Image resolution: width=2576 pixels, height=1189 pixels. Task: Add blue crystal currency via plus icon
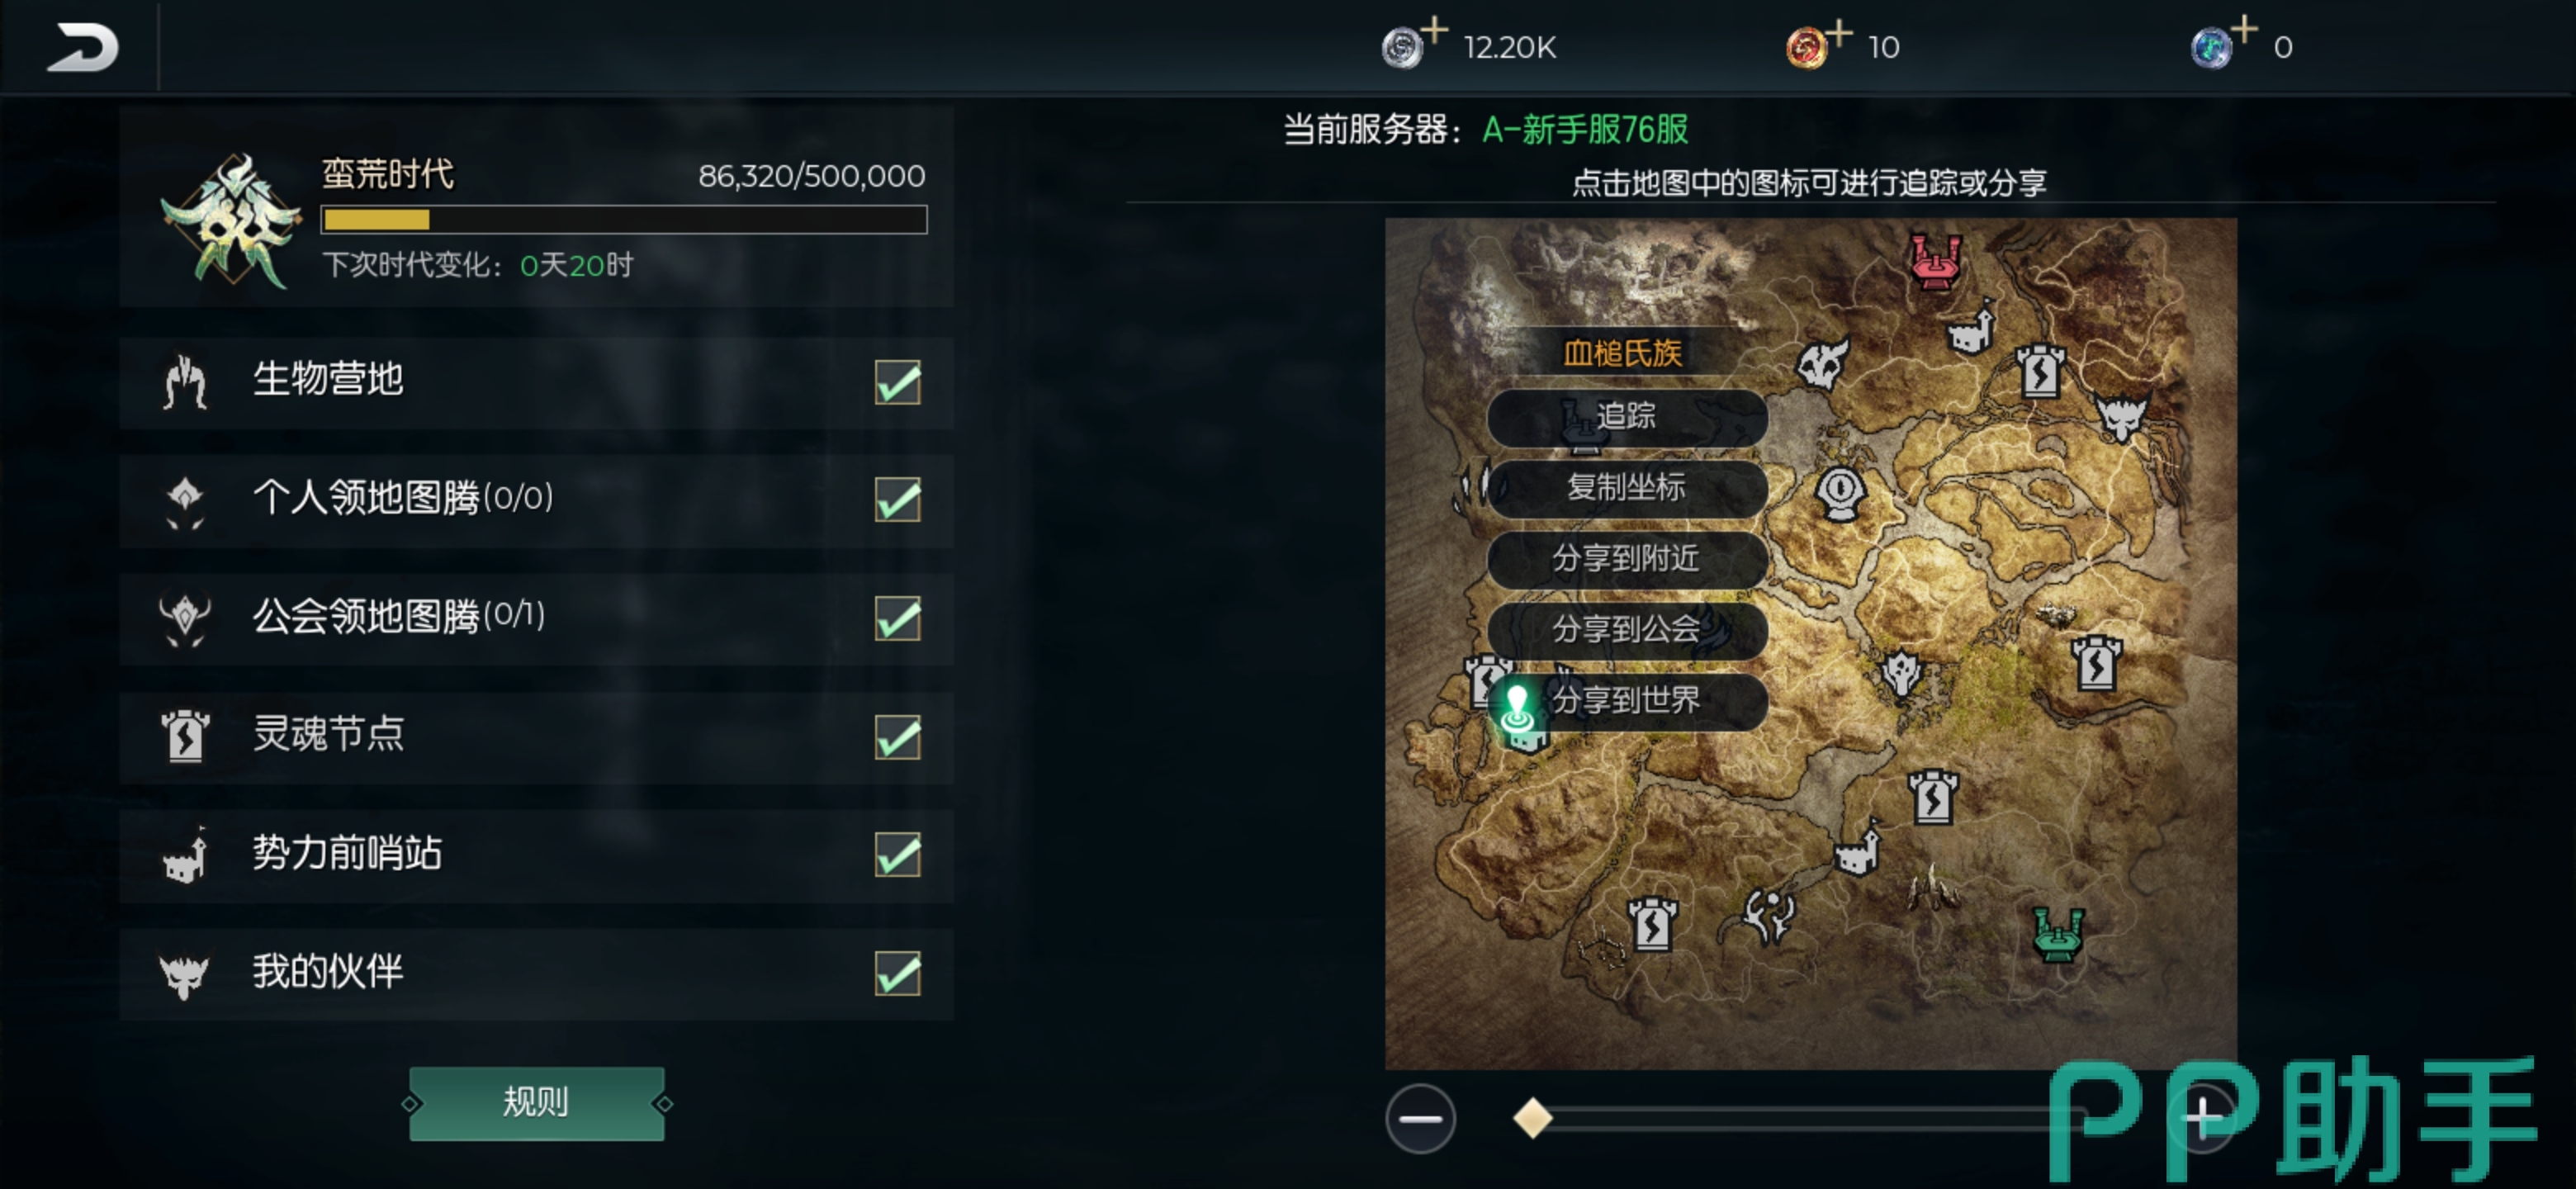[2244, 29]
